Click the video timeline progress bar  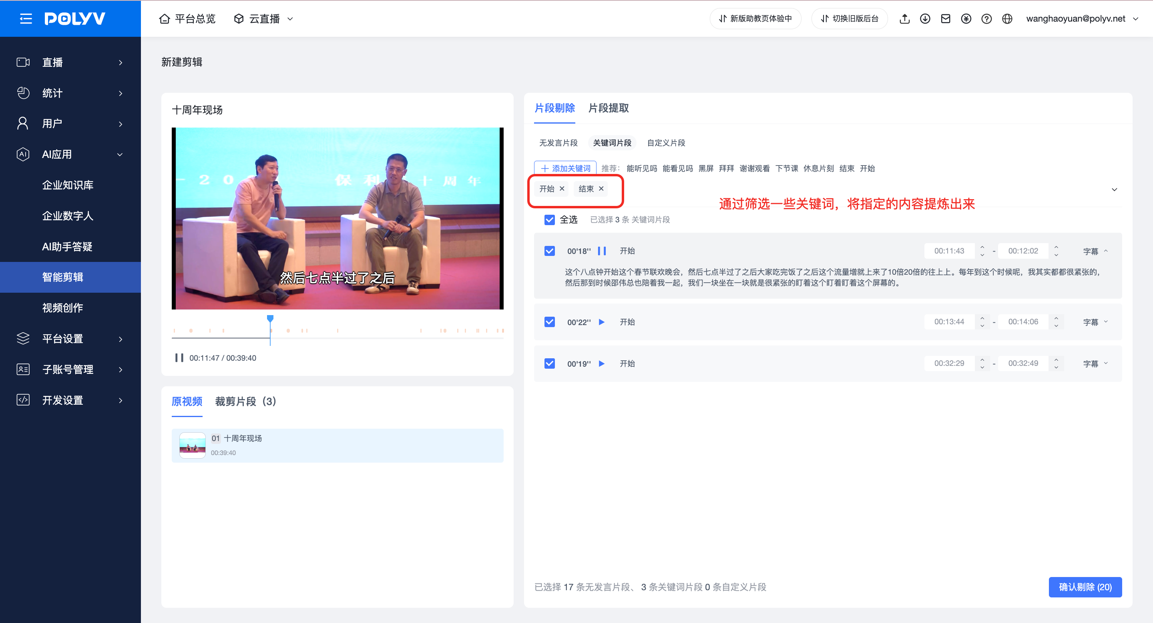point(337,338)
